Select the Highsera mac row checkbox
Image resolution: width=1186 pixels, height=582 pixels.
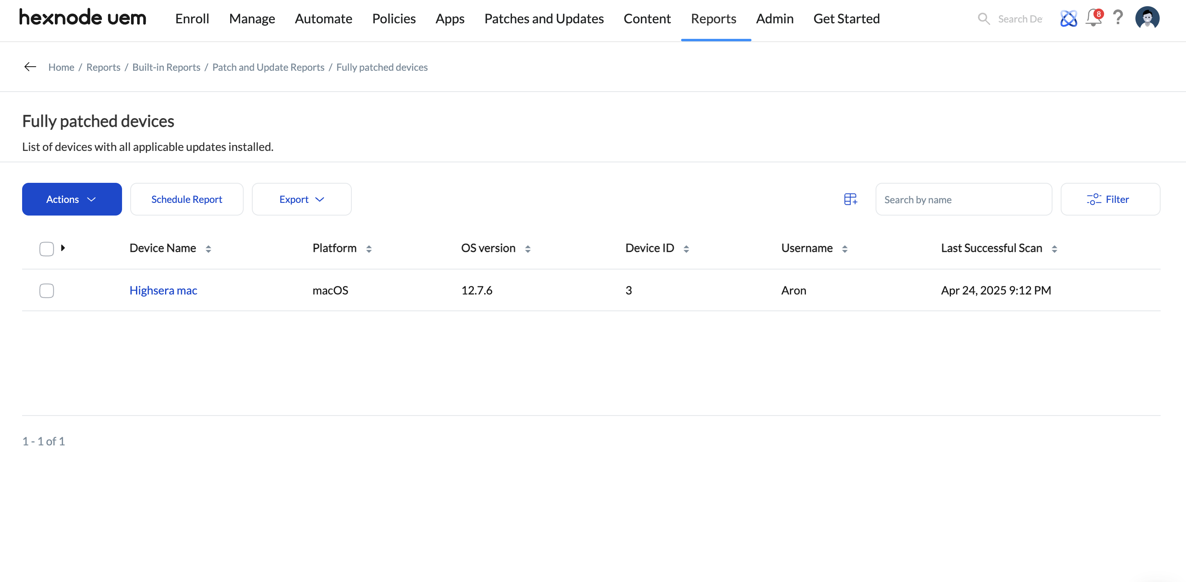click(47, 290)
